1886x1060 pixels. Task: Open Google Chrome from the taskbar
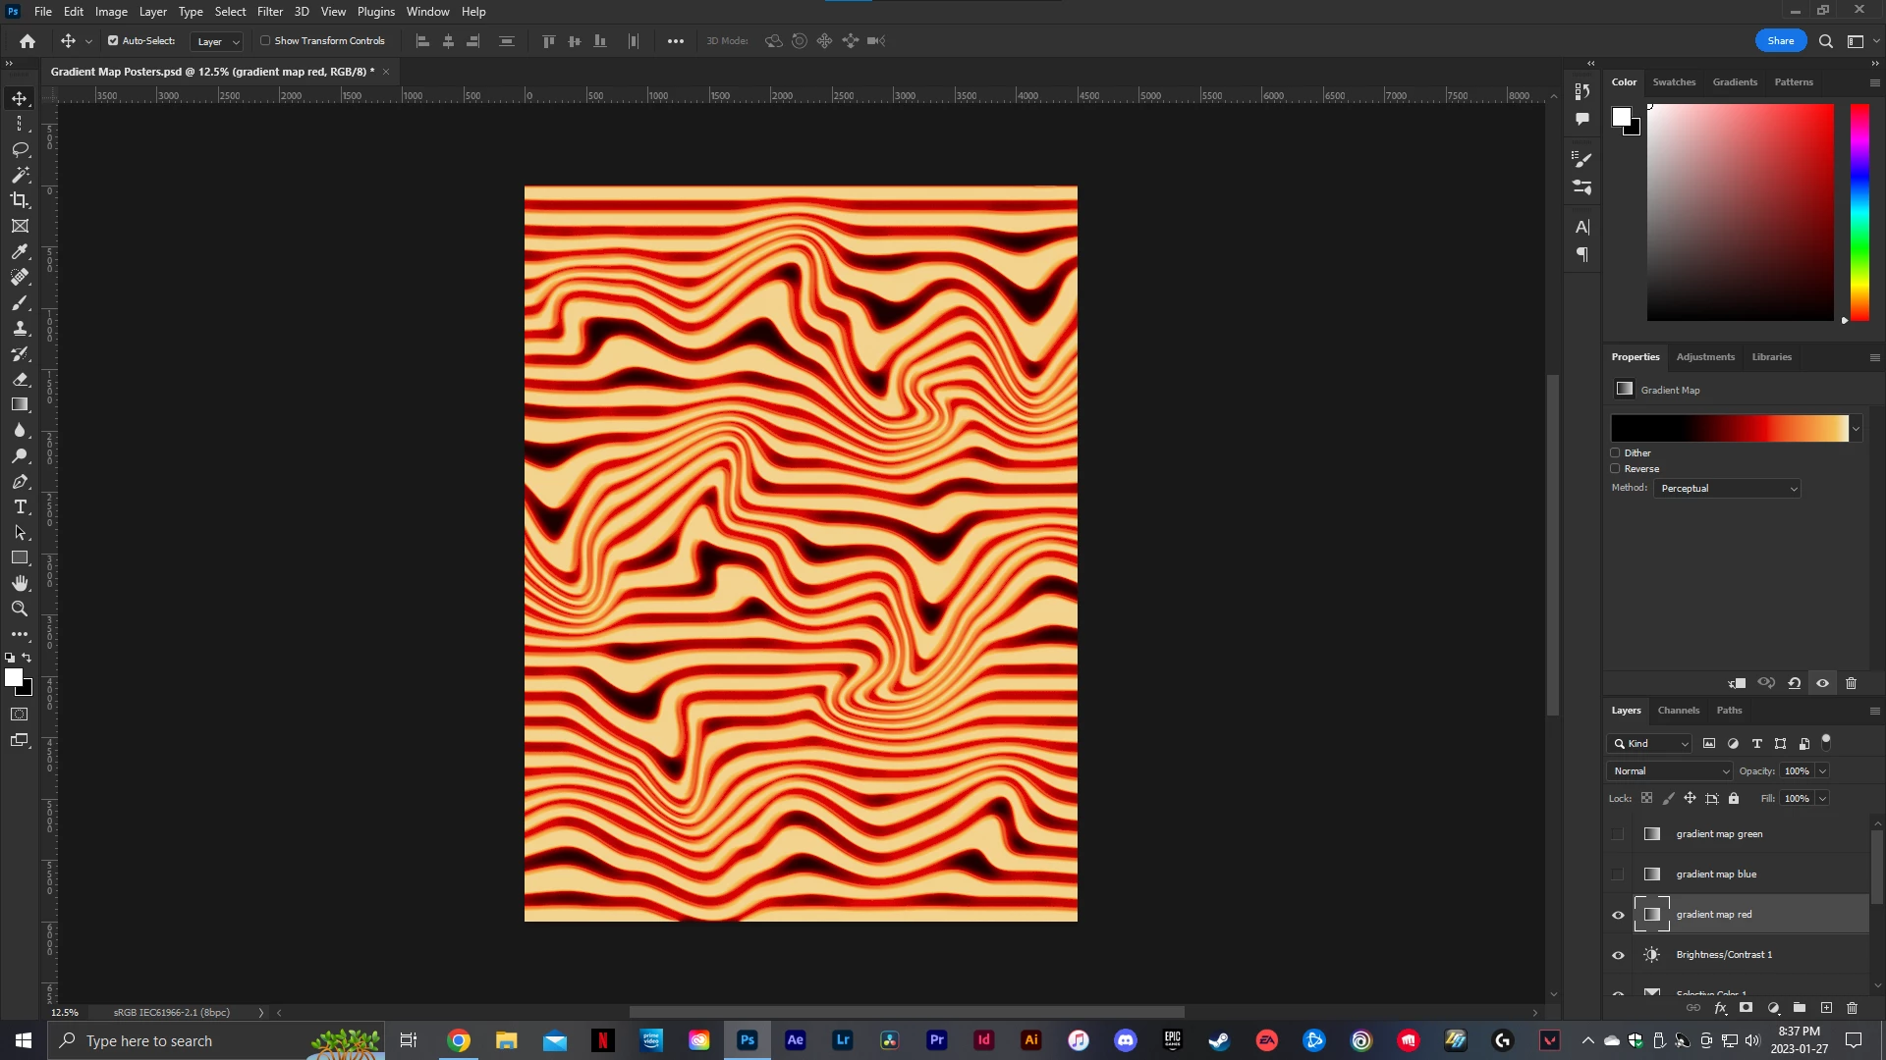pyautogui.click(x=459, y=1040)
